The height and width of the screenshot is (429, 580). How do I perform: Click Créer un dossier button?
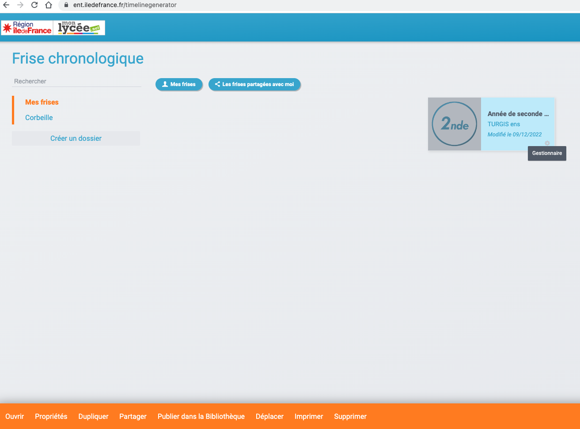(76, 138)
